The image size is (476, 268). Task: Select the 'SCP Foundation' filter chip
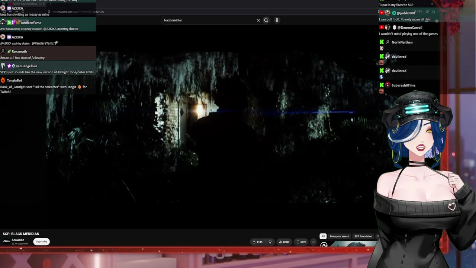[363, 236]
